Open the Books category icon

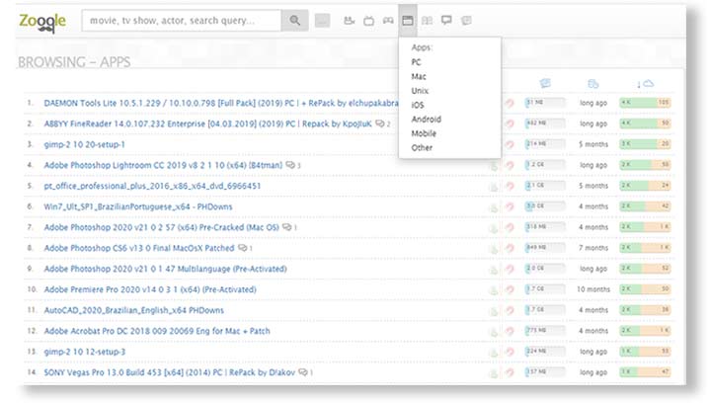point(428,21)
